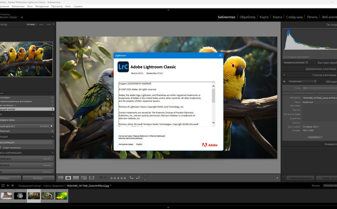Screen dimensions: 337x209
Task: Open the 'Обработка' module tab
Action: pyautogui.click(x=247, y=17)
